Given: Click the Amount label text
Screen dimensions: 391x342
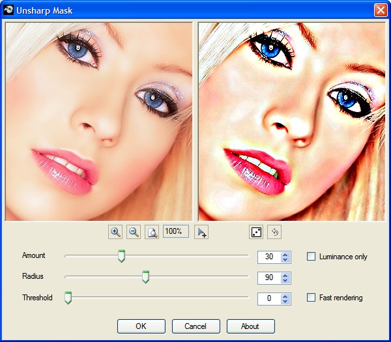Looking at the screenshot, I should 34,255.
